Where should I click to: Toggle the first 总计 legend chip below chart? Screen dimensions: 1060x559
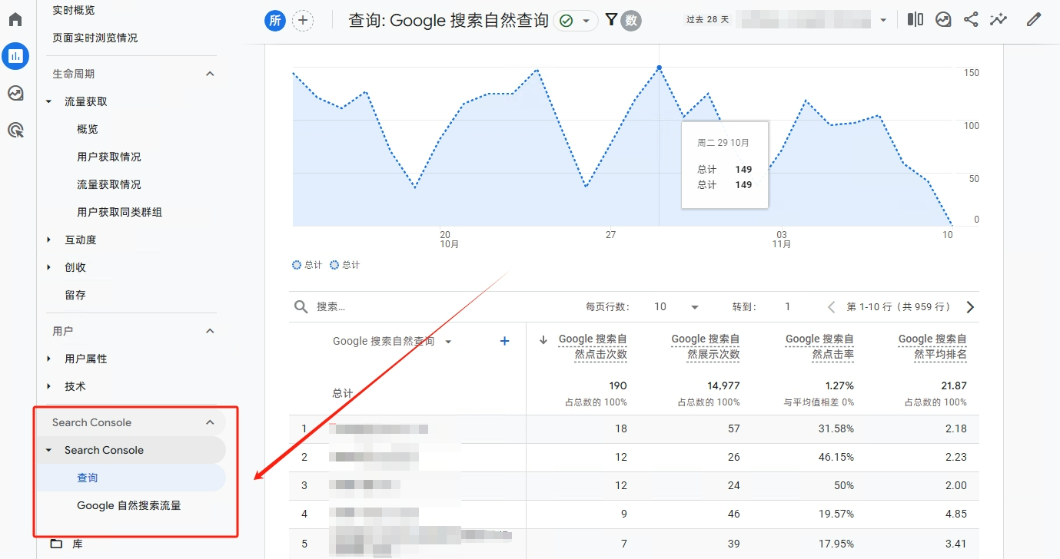click(307, 264)
